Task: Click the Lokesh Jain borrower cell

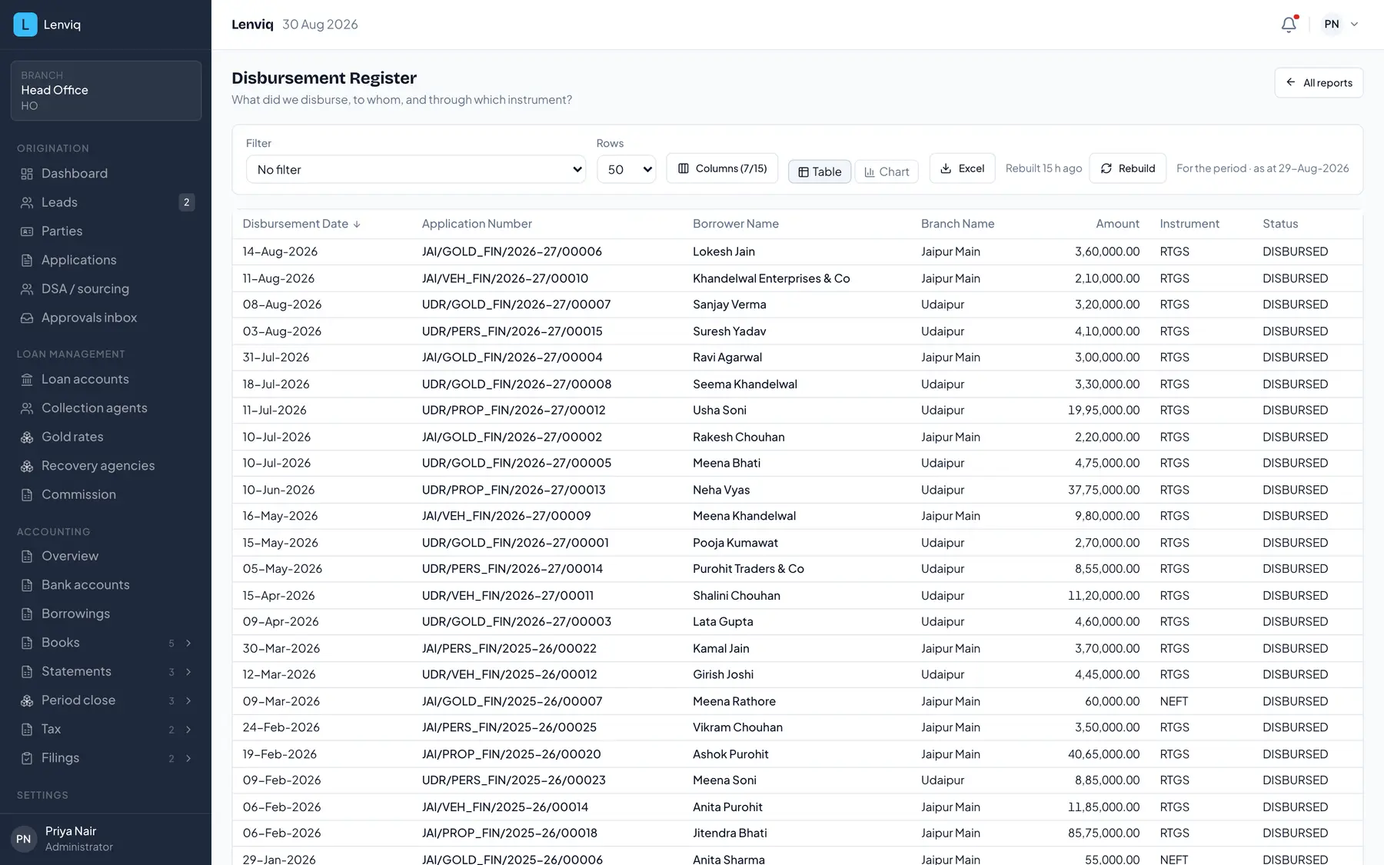Action: (x=724, y=252)
